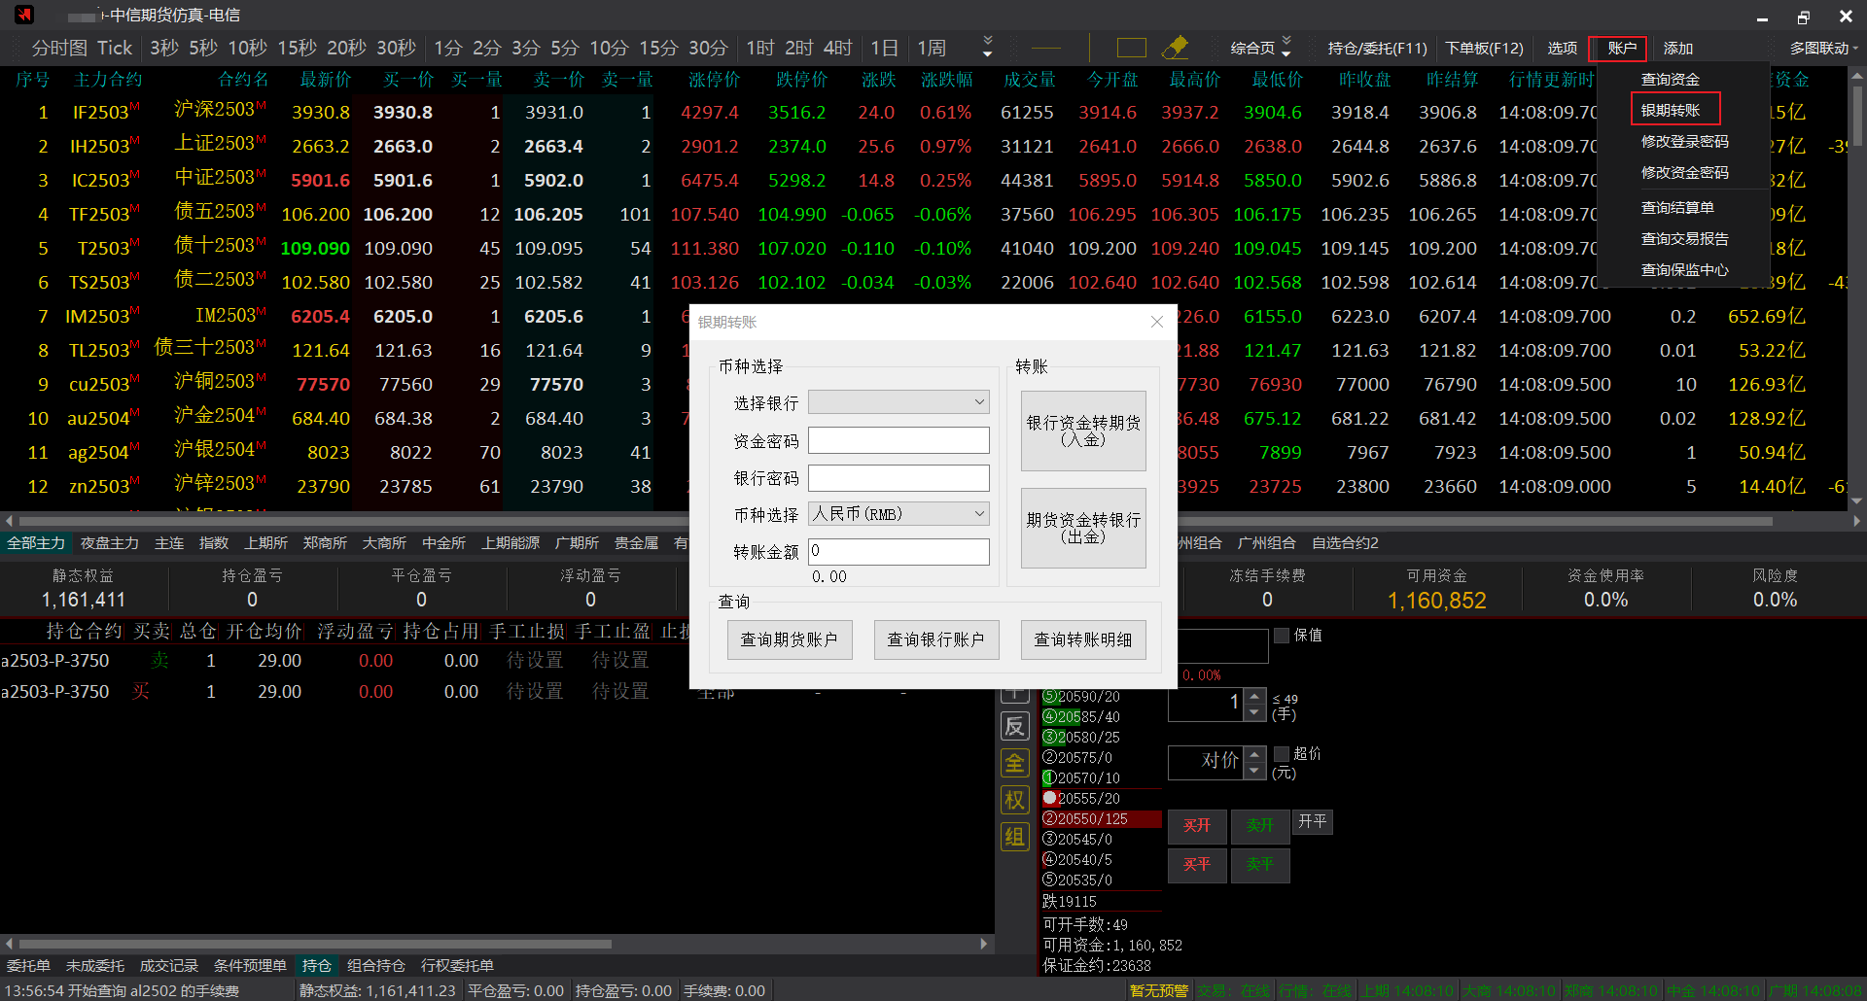Open the 多图联动 dropdown
Screen dimensions: 1867x1001
[1823, 48]
